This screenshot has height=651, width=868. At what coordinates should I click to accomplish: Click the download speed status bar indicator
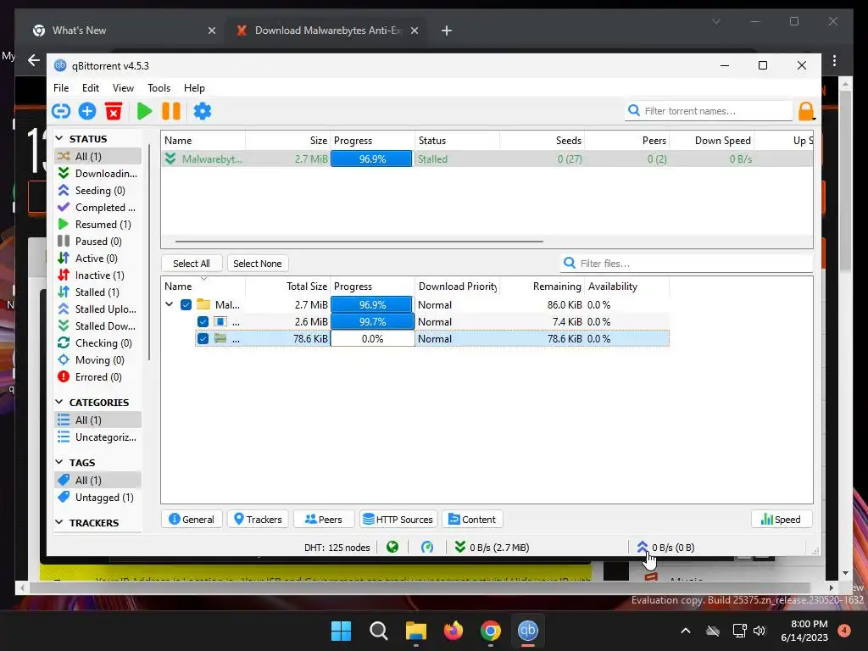492,548
